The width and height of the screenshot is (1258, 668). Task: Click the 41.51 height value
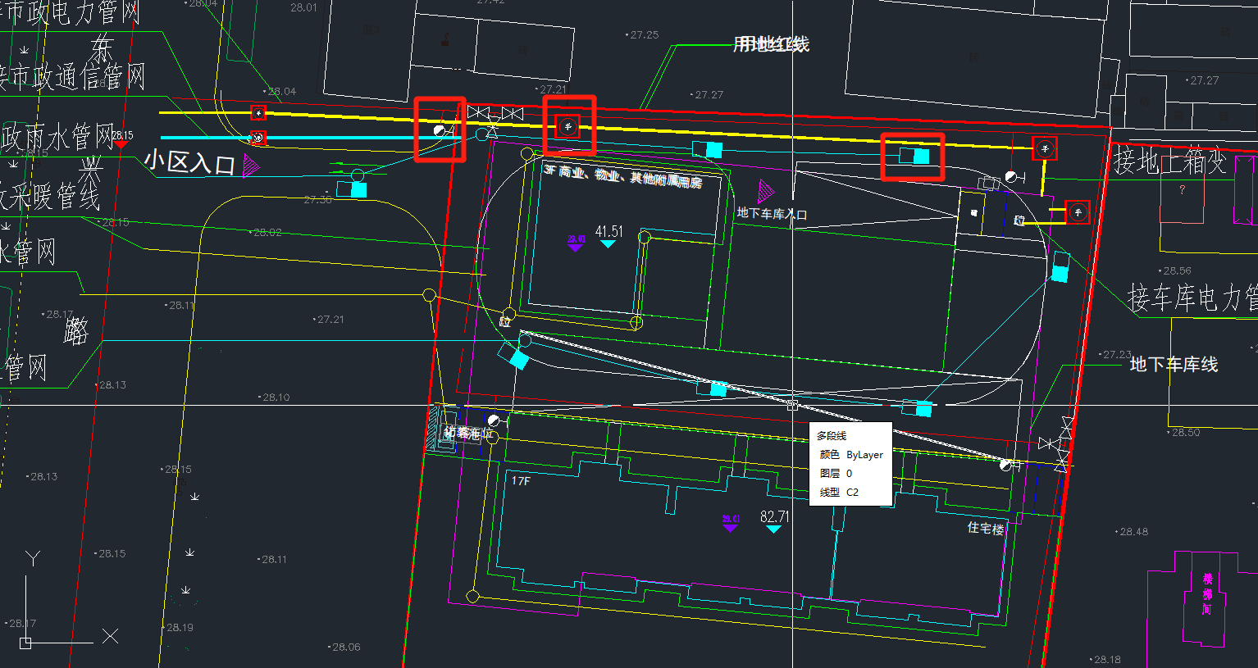pos(609,232)
